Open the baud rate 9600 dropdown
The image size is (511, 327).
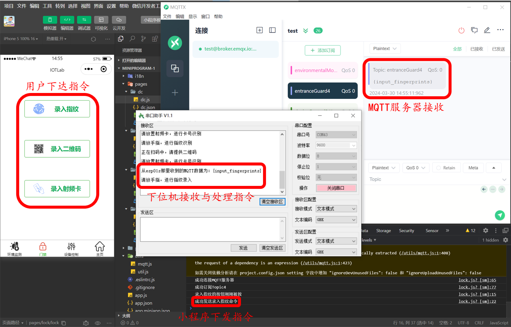tap(336, 145)
